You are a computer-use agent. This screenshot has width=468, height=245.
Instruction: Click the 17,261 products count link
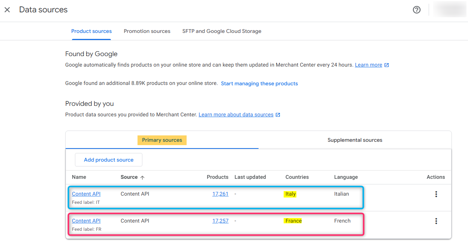220,194
